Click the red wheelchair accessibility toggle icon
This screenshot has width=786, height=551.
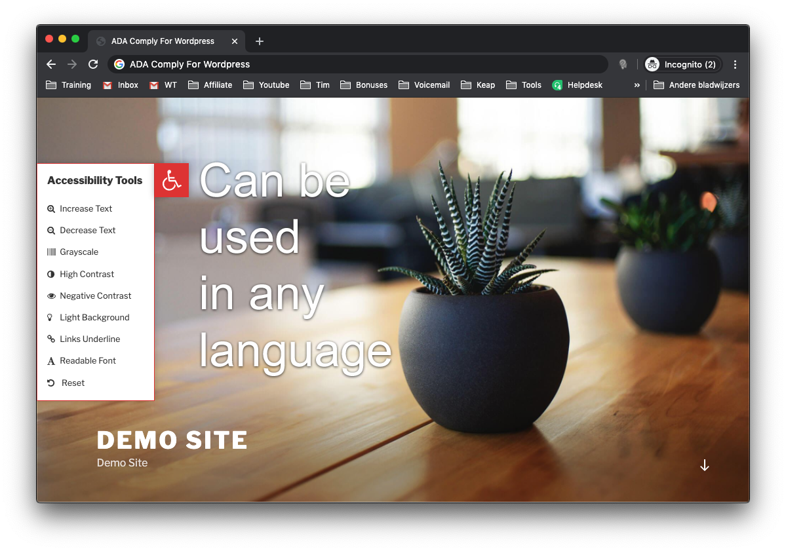tap(172, 180)
